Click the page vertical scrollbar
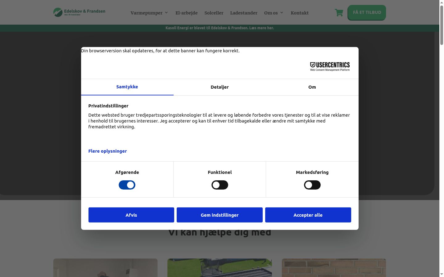The height and width of the screenshot is (277, 444). click(442, 138)
